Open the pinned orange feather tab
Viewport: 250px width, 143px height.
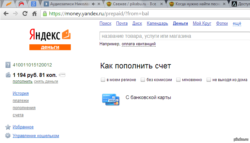click(x=8, y=4)
